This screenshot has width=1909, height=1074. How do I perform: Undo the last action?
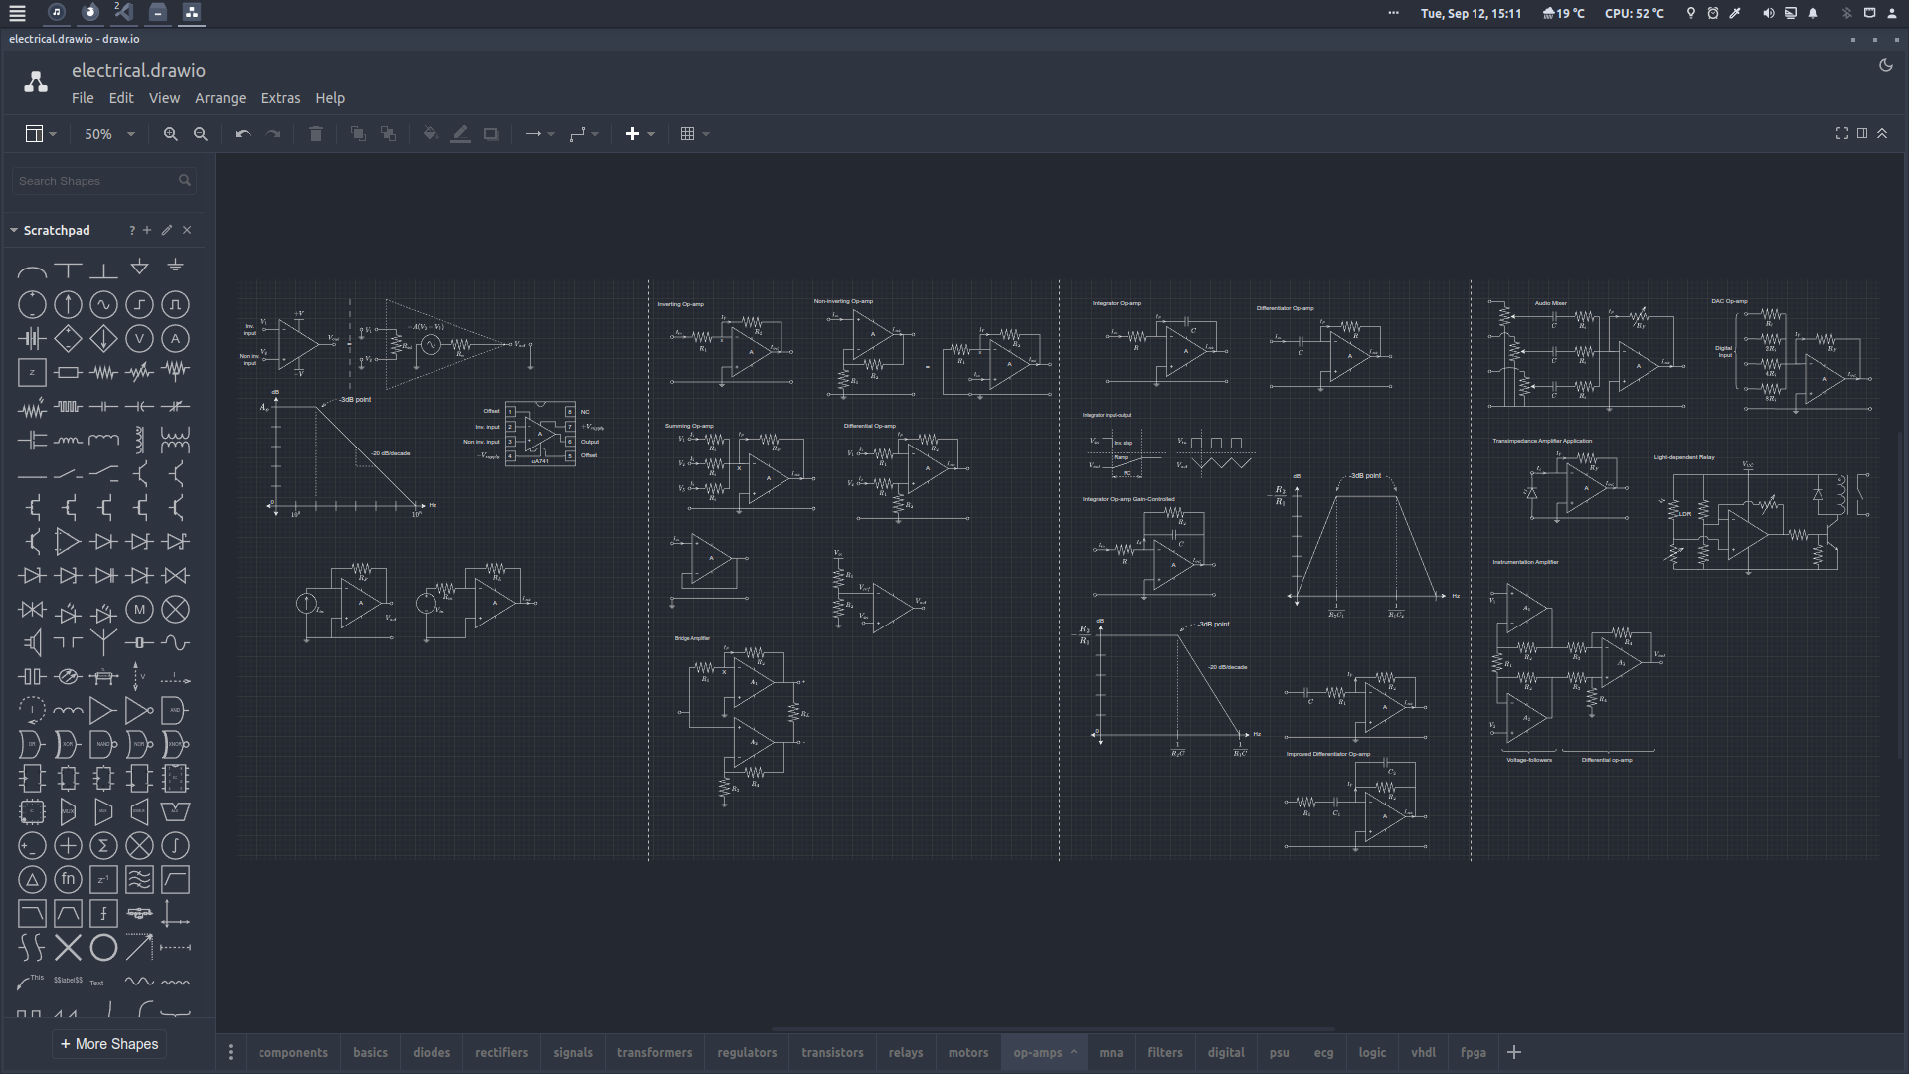(243, 134)
